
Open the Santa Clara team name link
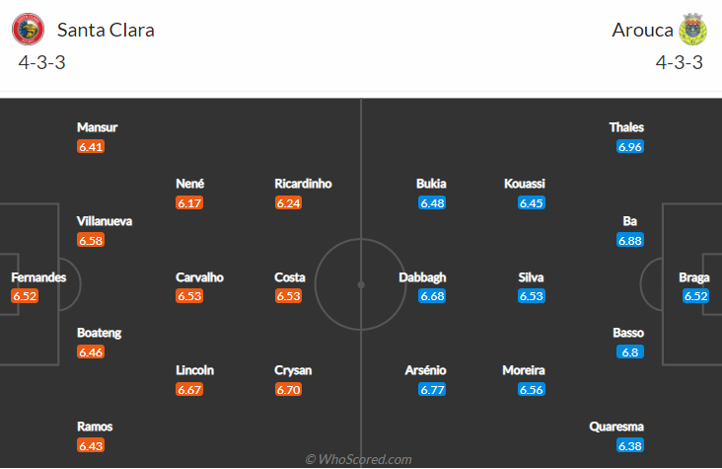click(x=106, y=30)
